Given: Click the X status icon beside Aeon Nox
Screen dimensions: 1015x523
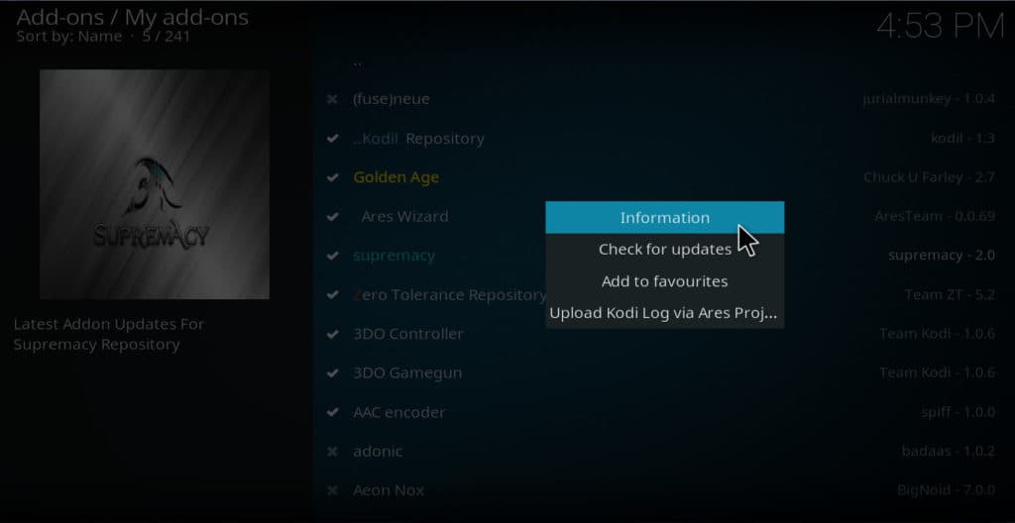Looking at the screenshot, I should tap(332, 490).
